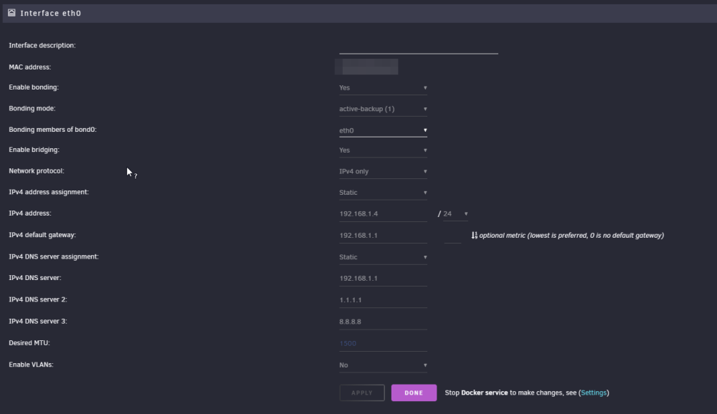
Task: Open IPv4 DNS server assignment dropdown
Action: (x=383, y=257)
